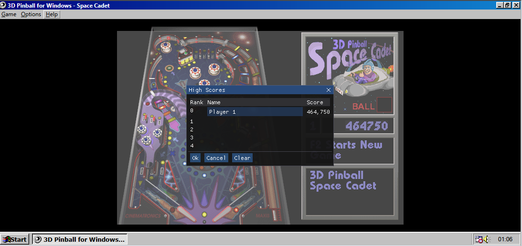
Task: Edit the Player 1 name field
Action: tap(255, 112)
